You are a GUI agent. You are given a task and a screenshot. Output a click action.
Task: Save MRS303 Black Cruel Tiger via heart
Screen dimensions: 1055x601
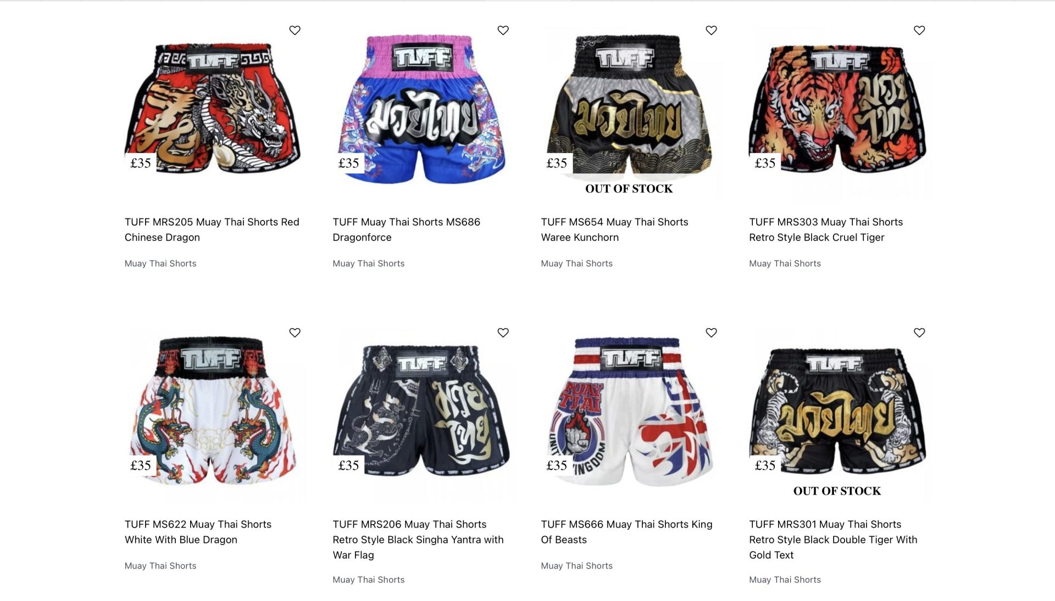919,30
